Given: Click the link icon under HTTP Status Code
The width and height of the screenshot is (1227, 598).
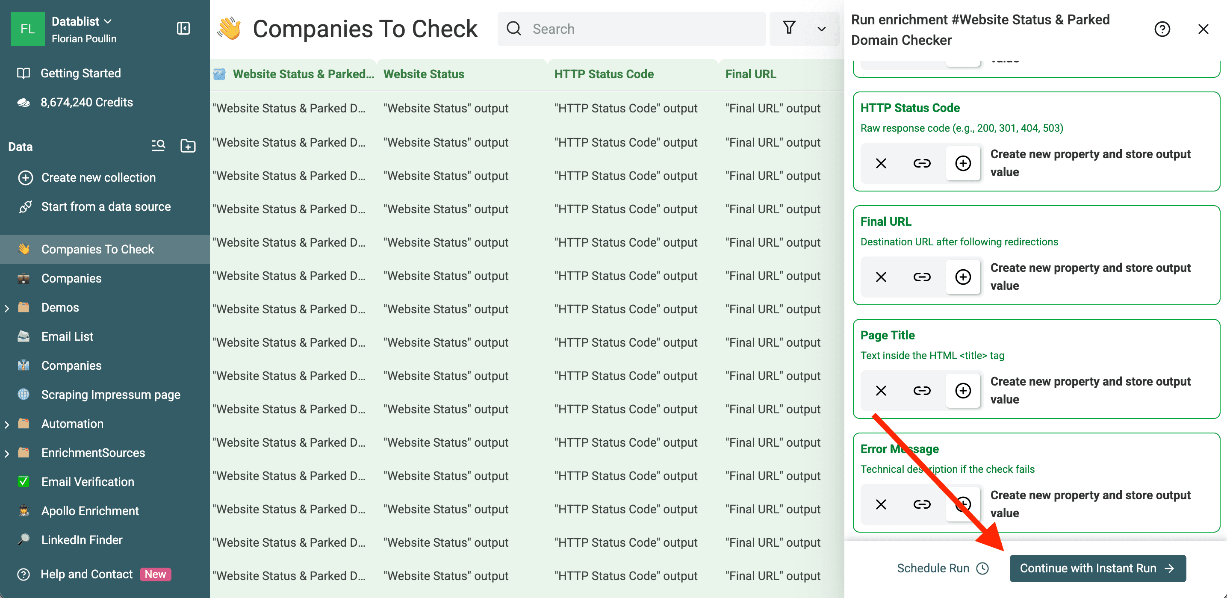Looking at the screenshot, I should (922, 163).
